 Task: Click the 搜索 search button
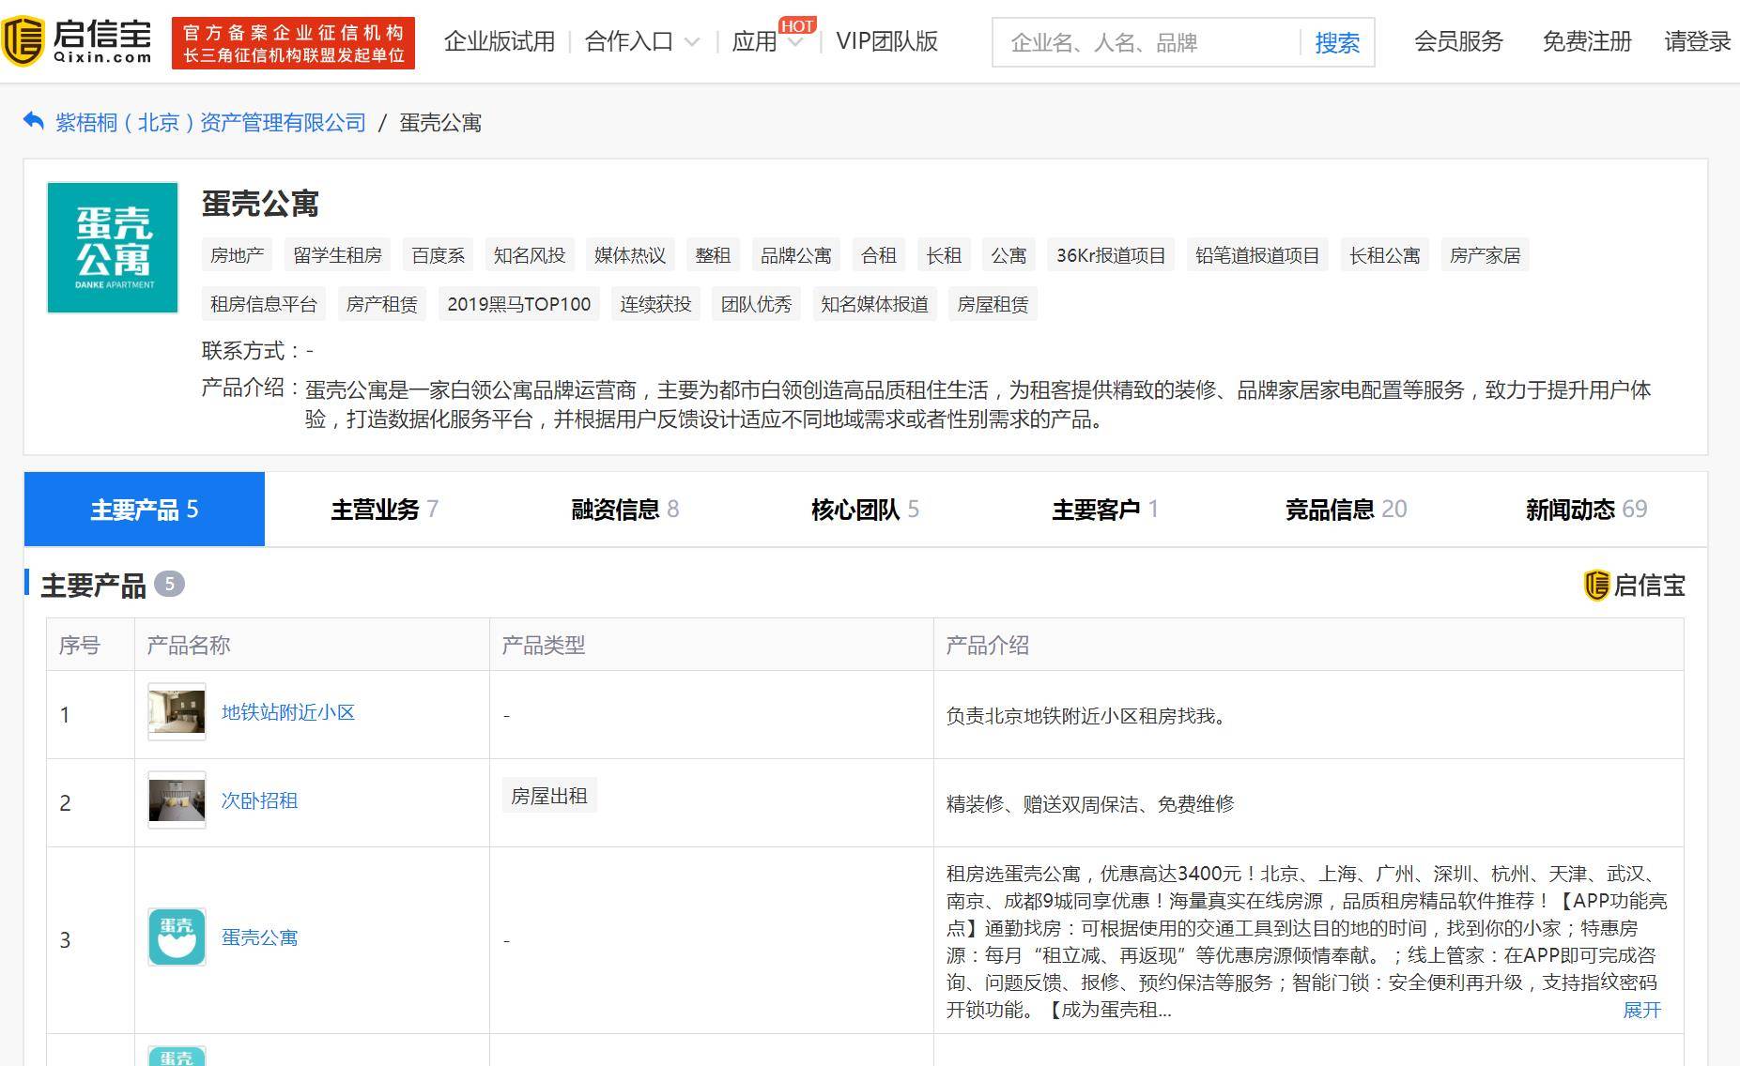[1337, 42]
